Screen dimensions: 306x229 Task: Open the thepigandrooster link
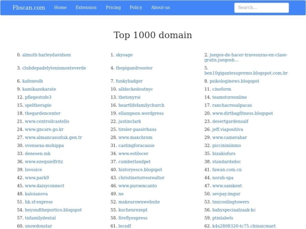point(134,68)
